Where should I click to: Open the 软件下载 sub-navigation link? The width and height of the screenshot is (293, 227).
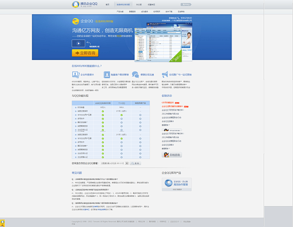[169, 12]
